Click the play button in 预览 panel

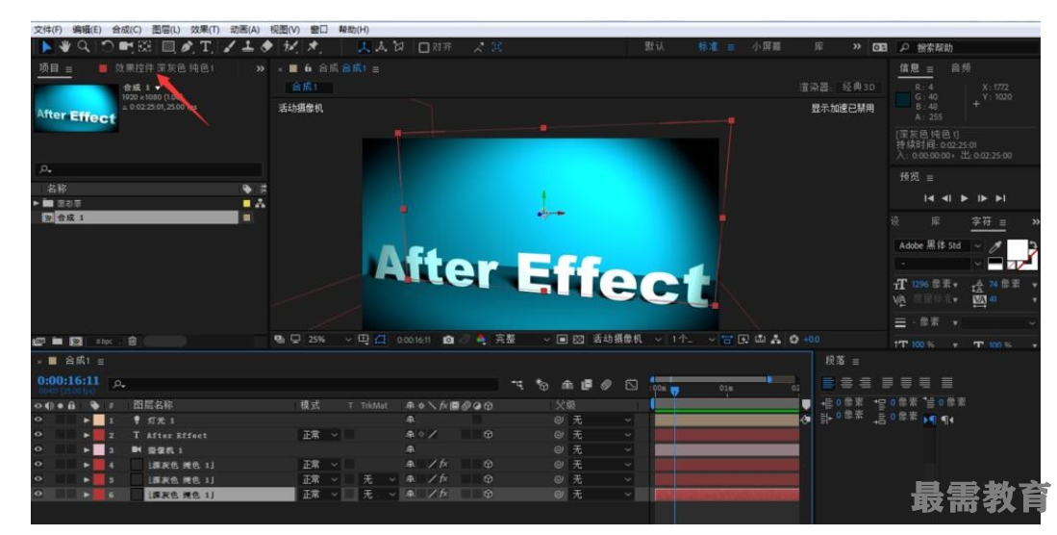click(x=965, y=197)
